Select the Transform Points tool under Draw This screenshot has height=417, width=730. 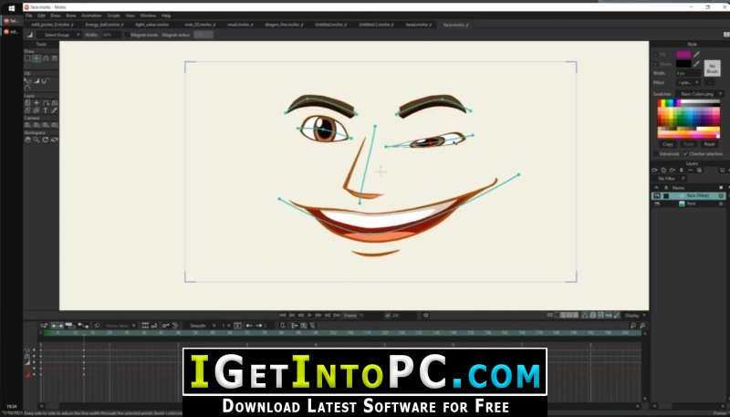pos(36,58)
